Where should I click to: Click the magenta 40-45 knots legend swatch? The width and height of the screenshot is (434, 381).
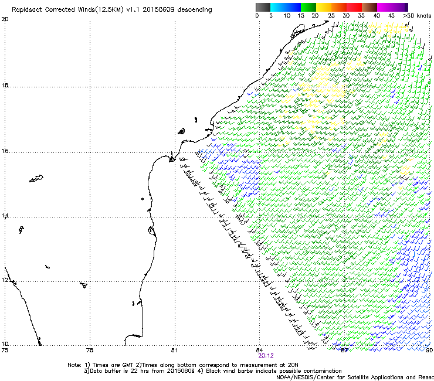(x=385, y=7)
